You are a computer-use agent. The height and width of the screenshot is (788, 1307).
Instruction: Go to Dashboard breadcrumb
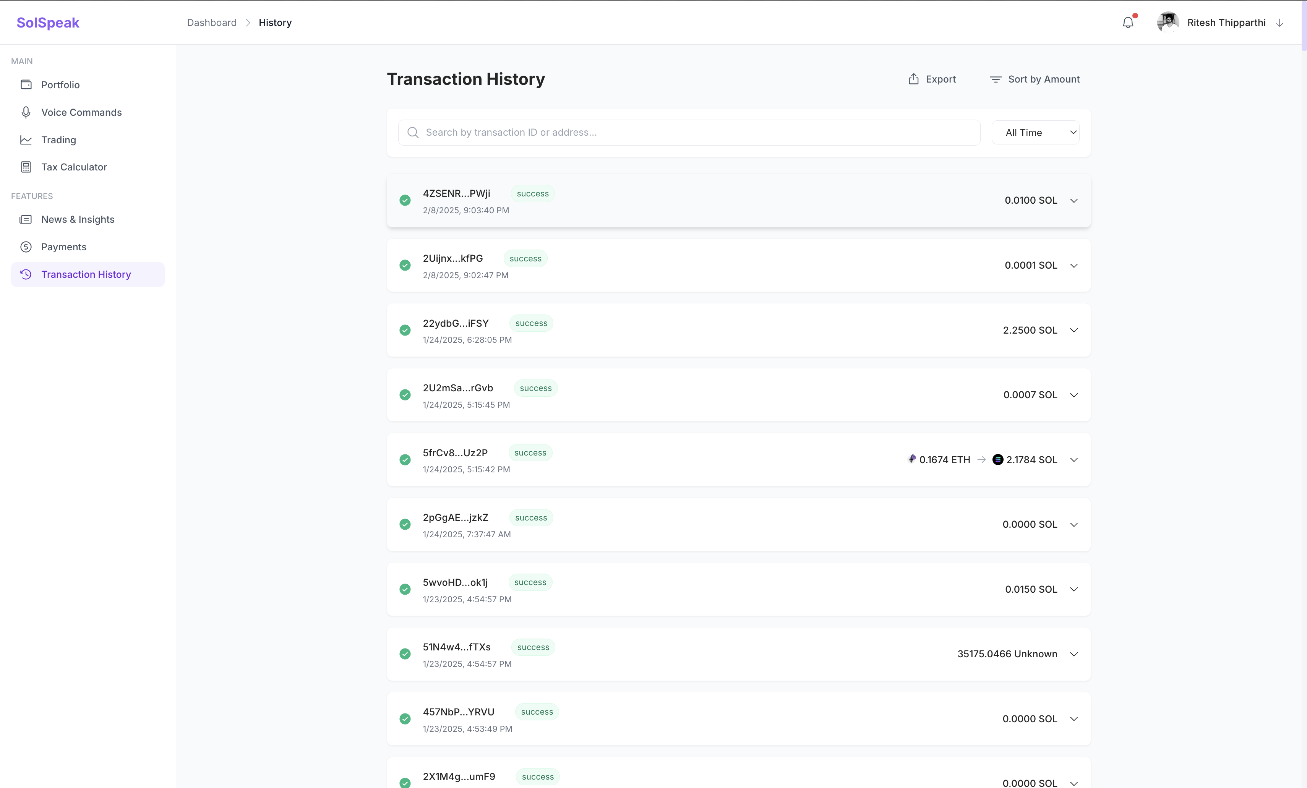click(x=212, y=23)
